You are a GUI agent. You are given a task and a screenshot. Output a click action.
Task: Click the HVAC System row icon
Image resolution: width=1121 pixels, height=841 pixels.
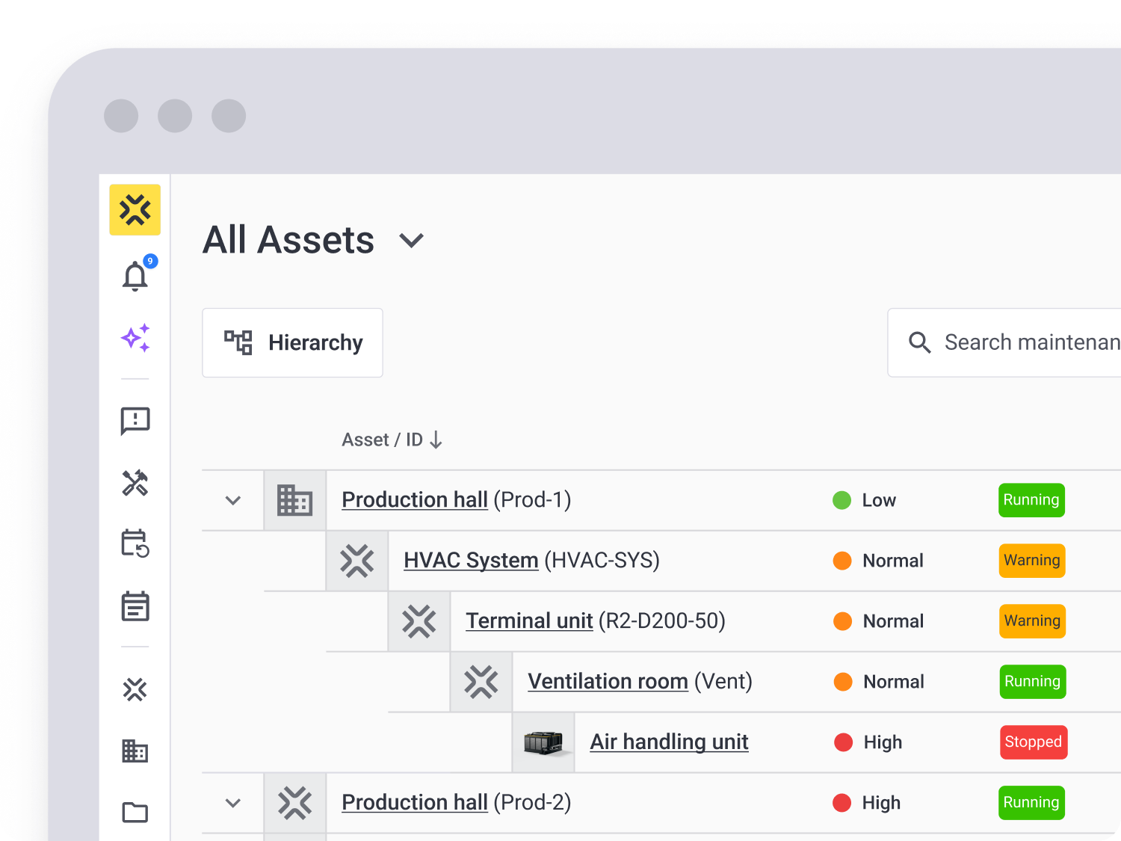(357, 561)
